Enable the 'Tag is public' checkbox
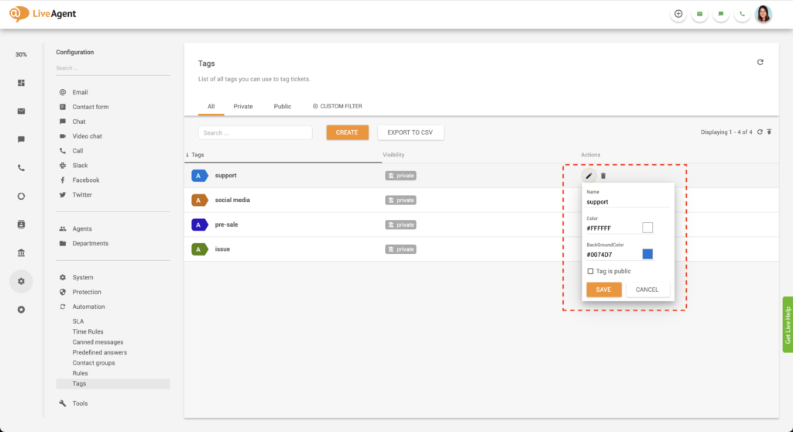Screen dimensions: 793x432 [x=591, y=271]
